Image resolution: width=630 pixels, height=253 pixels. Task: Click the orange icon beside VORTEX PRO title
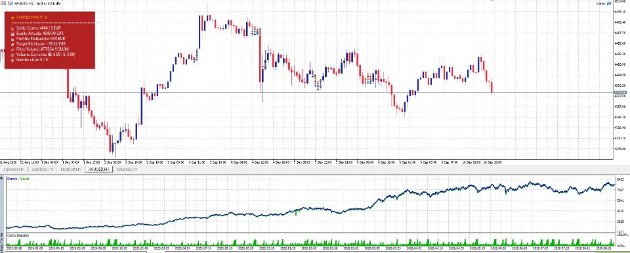pyautogui.click(x=12, y=18)
